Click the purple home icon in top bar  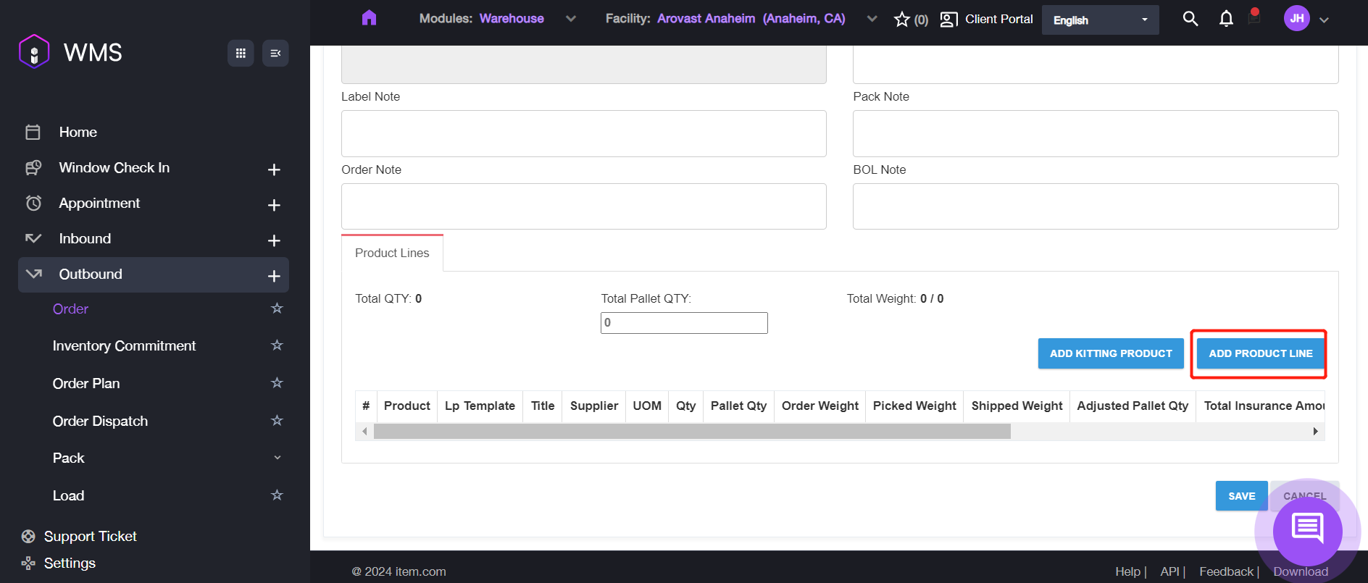[x=369, y=18]
